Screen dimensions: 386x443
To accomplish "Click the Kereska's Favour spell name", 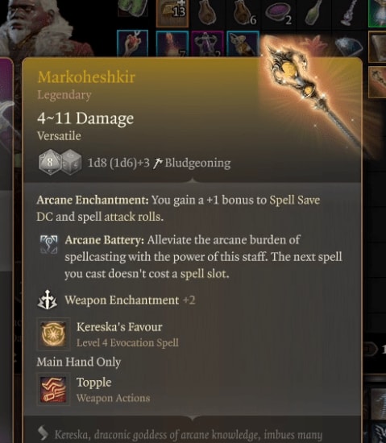I will tap(119, 327).
